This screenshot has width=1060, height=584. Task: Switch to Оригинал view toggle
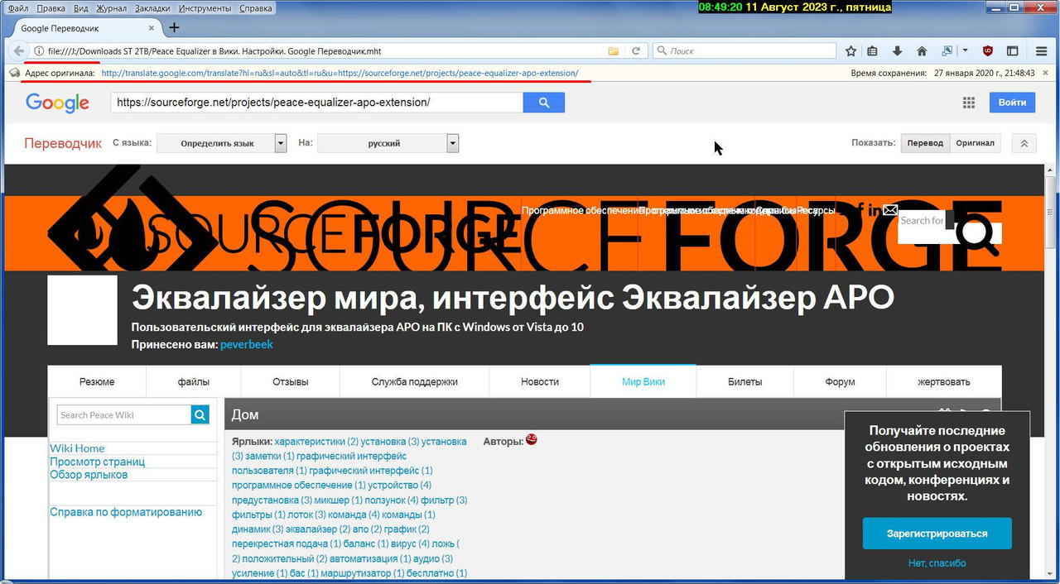point(975,143)
